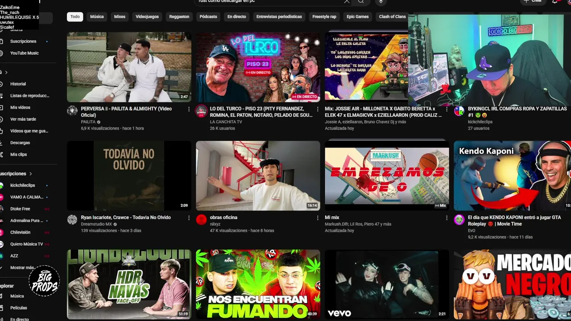Expand the 'Tú' section chevron
The height and width of the screenshot is (321, 571).
[6, 72]
